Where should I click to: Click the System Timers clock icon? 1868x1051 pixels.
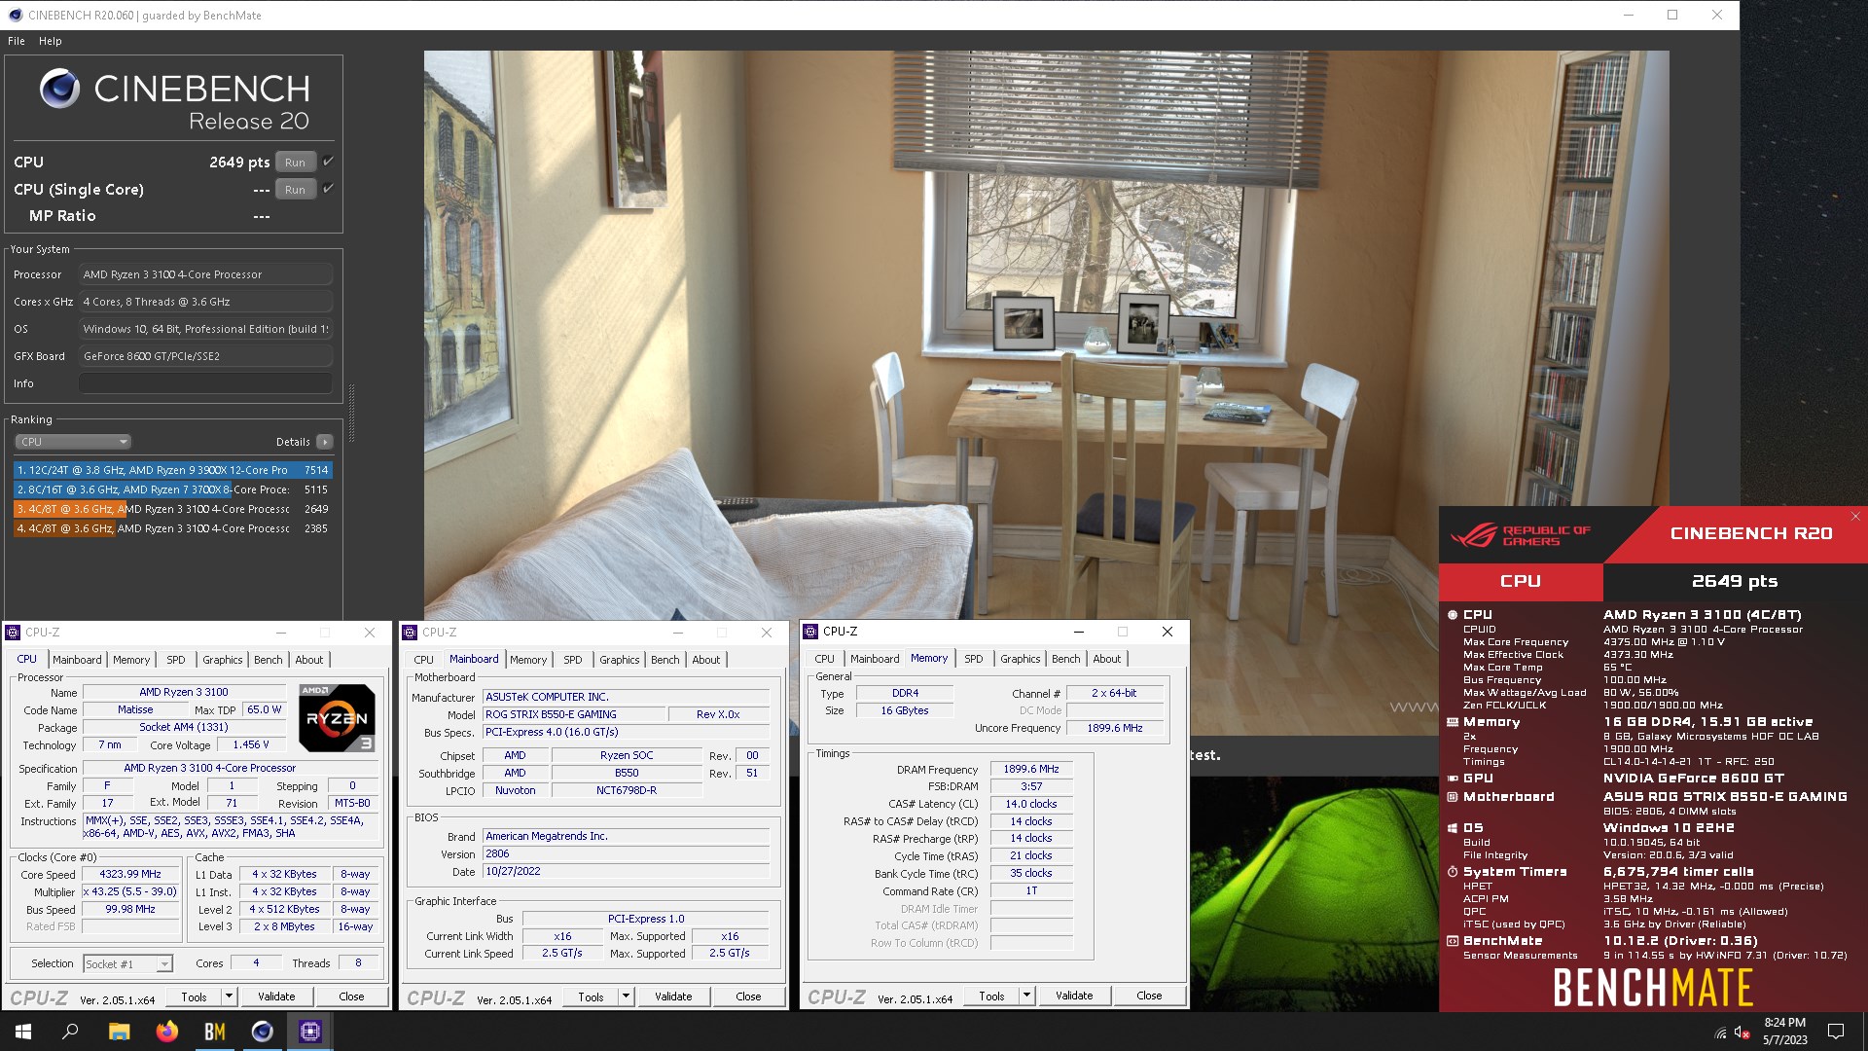click(1453, 872)
